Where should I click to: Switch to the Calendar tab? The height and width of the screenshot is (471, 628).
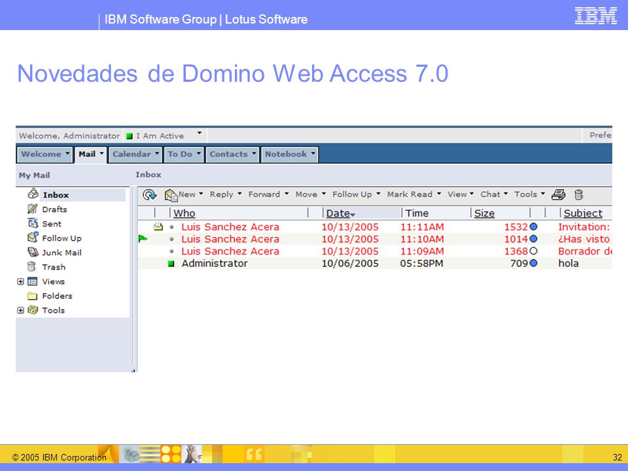135,154
